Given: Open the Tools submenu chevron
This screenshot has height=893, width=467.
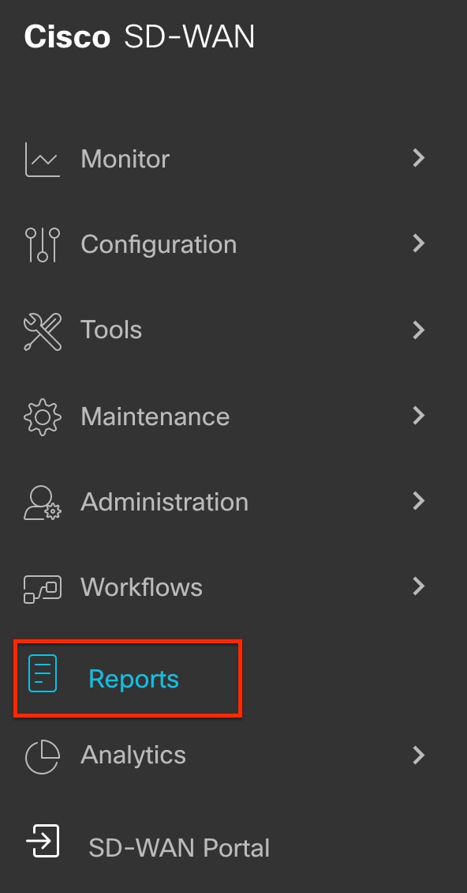Looking at the screenshot, I should pos(419,330).
